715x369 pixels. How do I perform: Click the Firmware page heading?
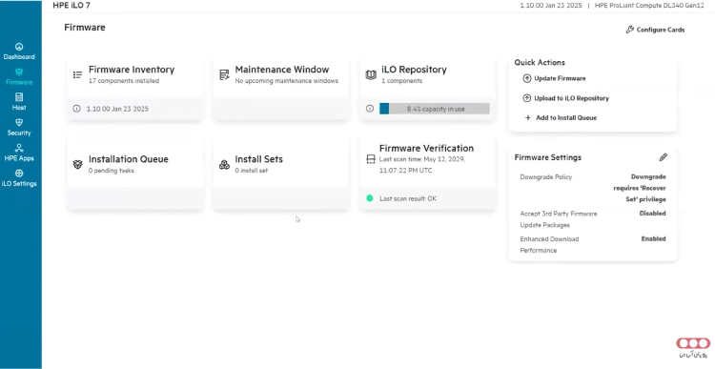(85, 28)
